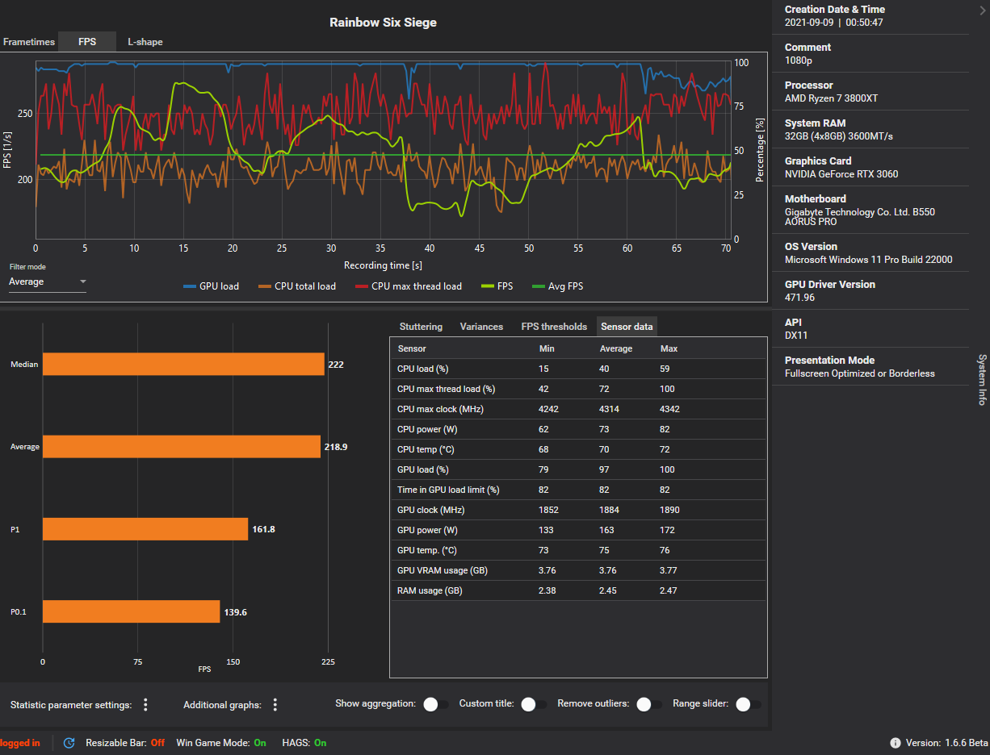Toggle the FPS legend entry

(x=497, y=286)
